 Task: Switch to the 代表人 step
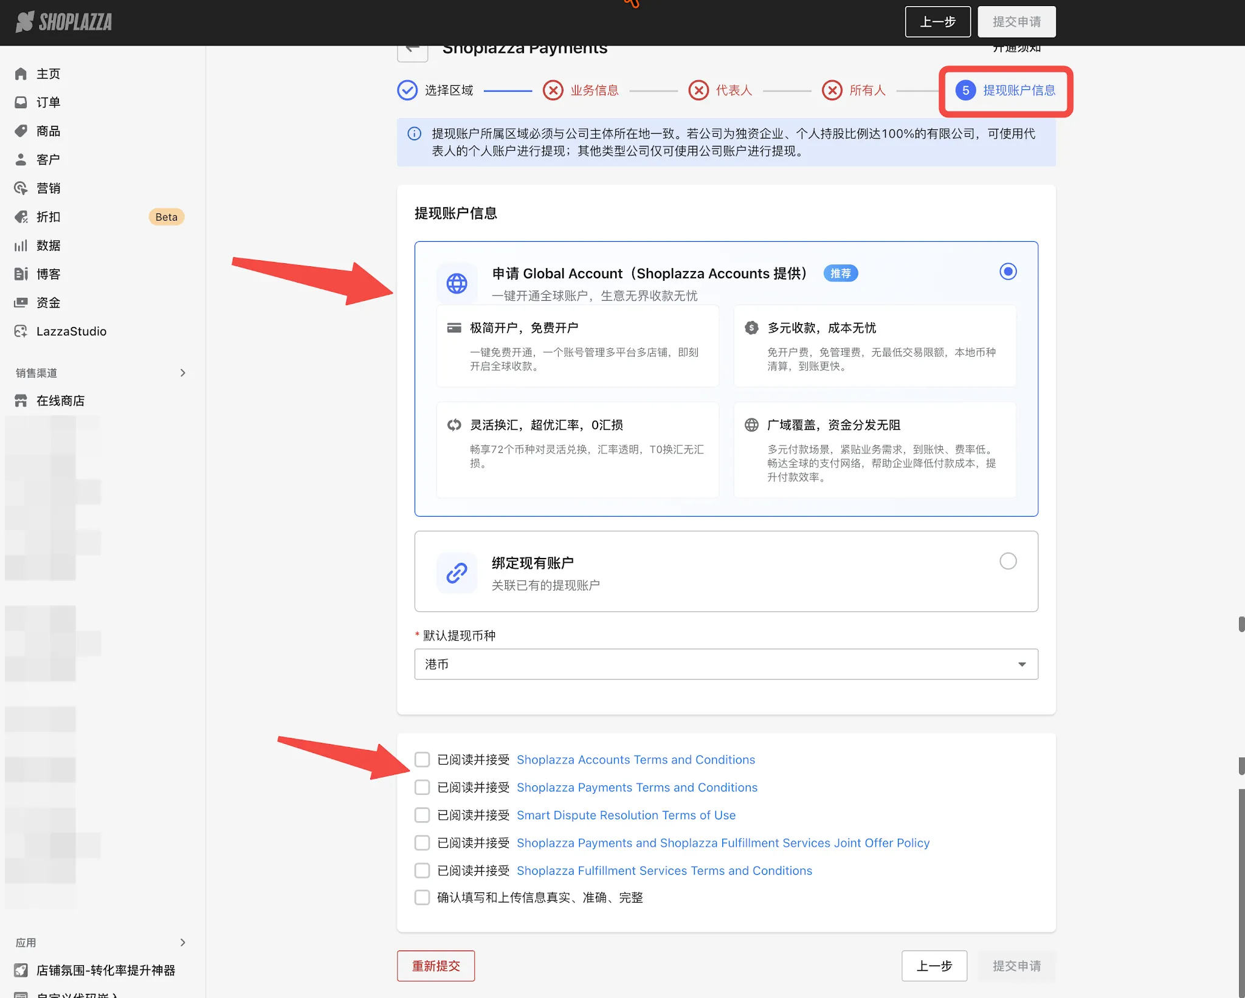point(720,90)
